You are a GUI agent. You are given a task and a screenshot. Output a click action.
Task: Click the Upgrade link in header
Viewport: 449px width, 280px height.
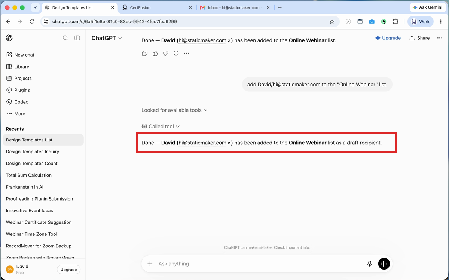pyautogui.click(x=388, y=38)
